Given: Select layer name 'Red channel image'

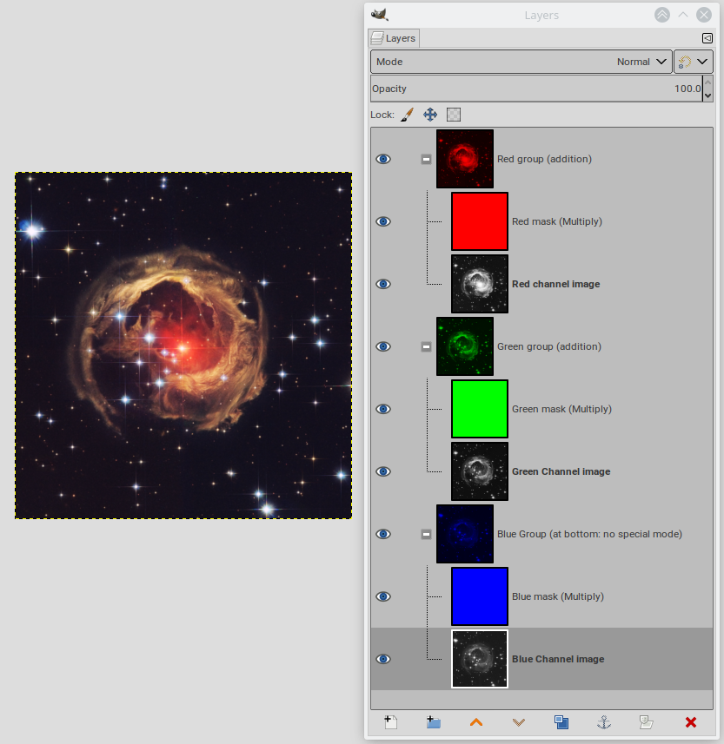Looking at the screenshot, I should click(556, 284).
